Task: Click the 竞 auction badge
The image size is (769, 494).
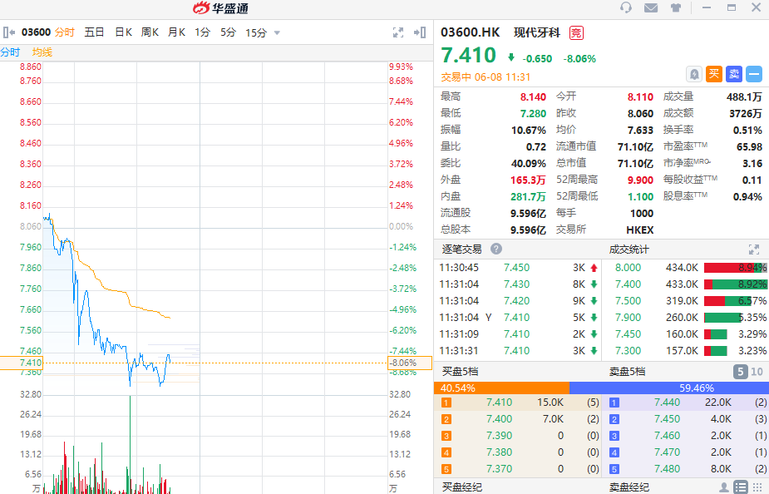Action: (576, 33)
